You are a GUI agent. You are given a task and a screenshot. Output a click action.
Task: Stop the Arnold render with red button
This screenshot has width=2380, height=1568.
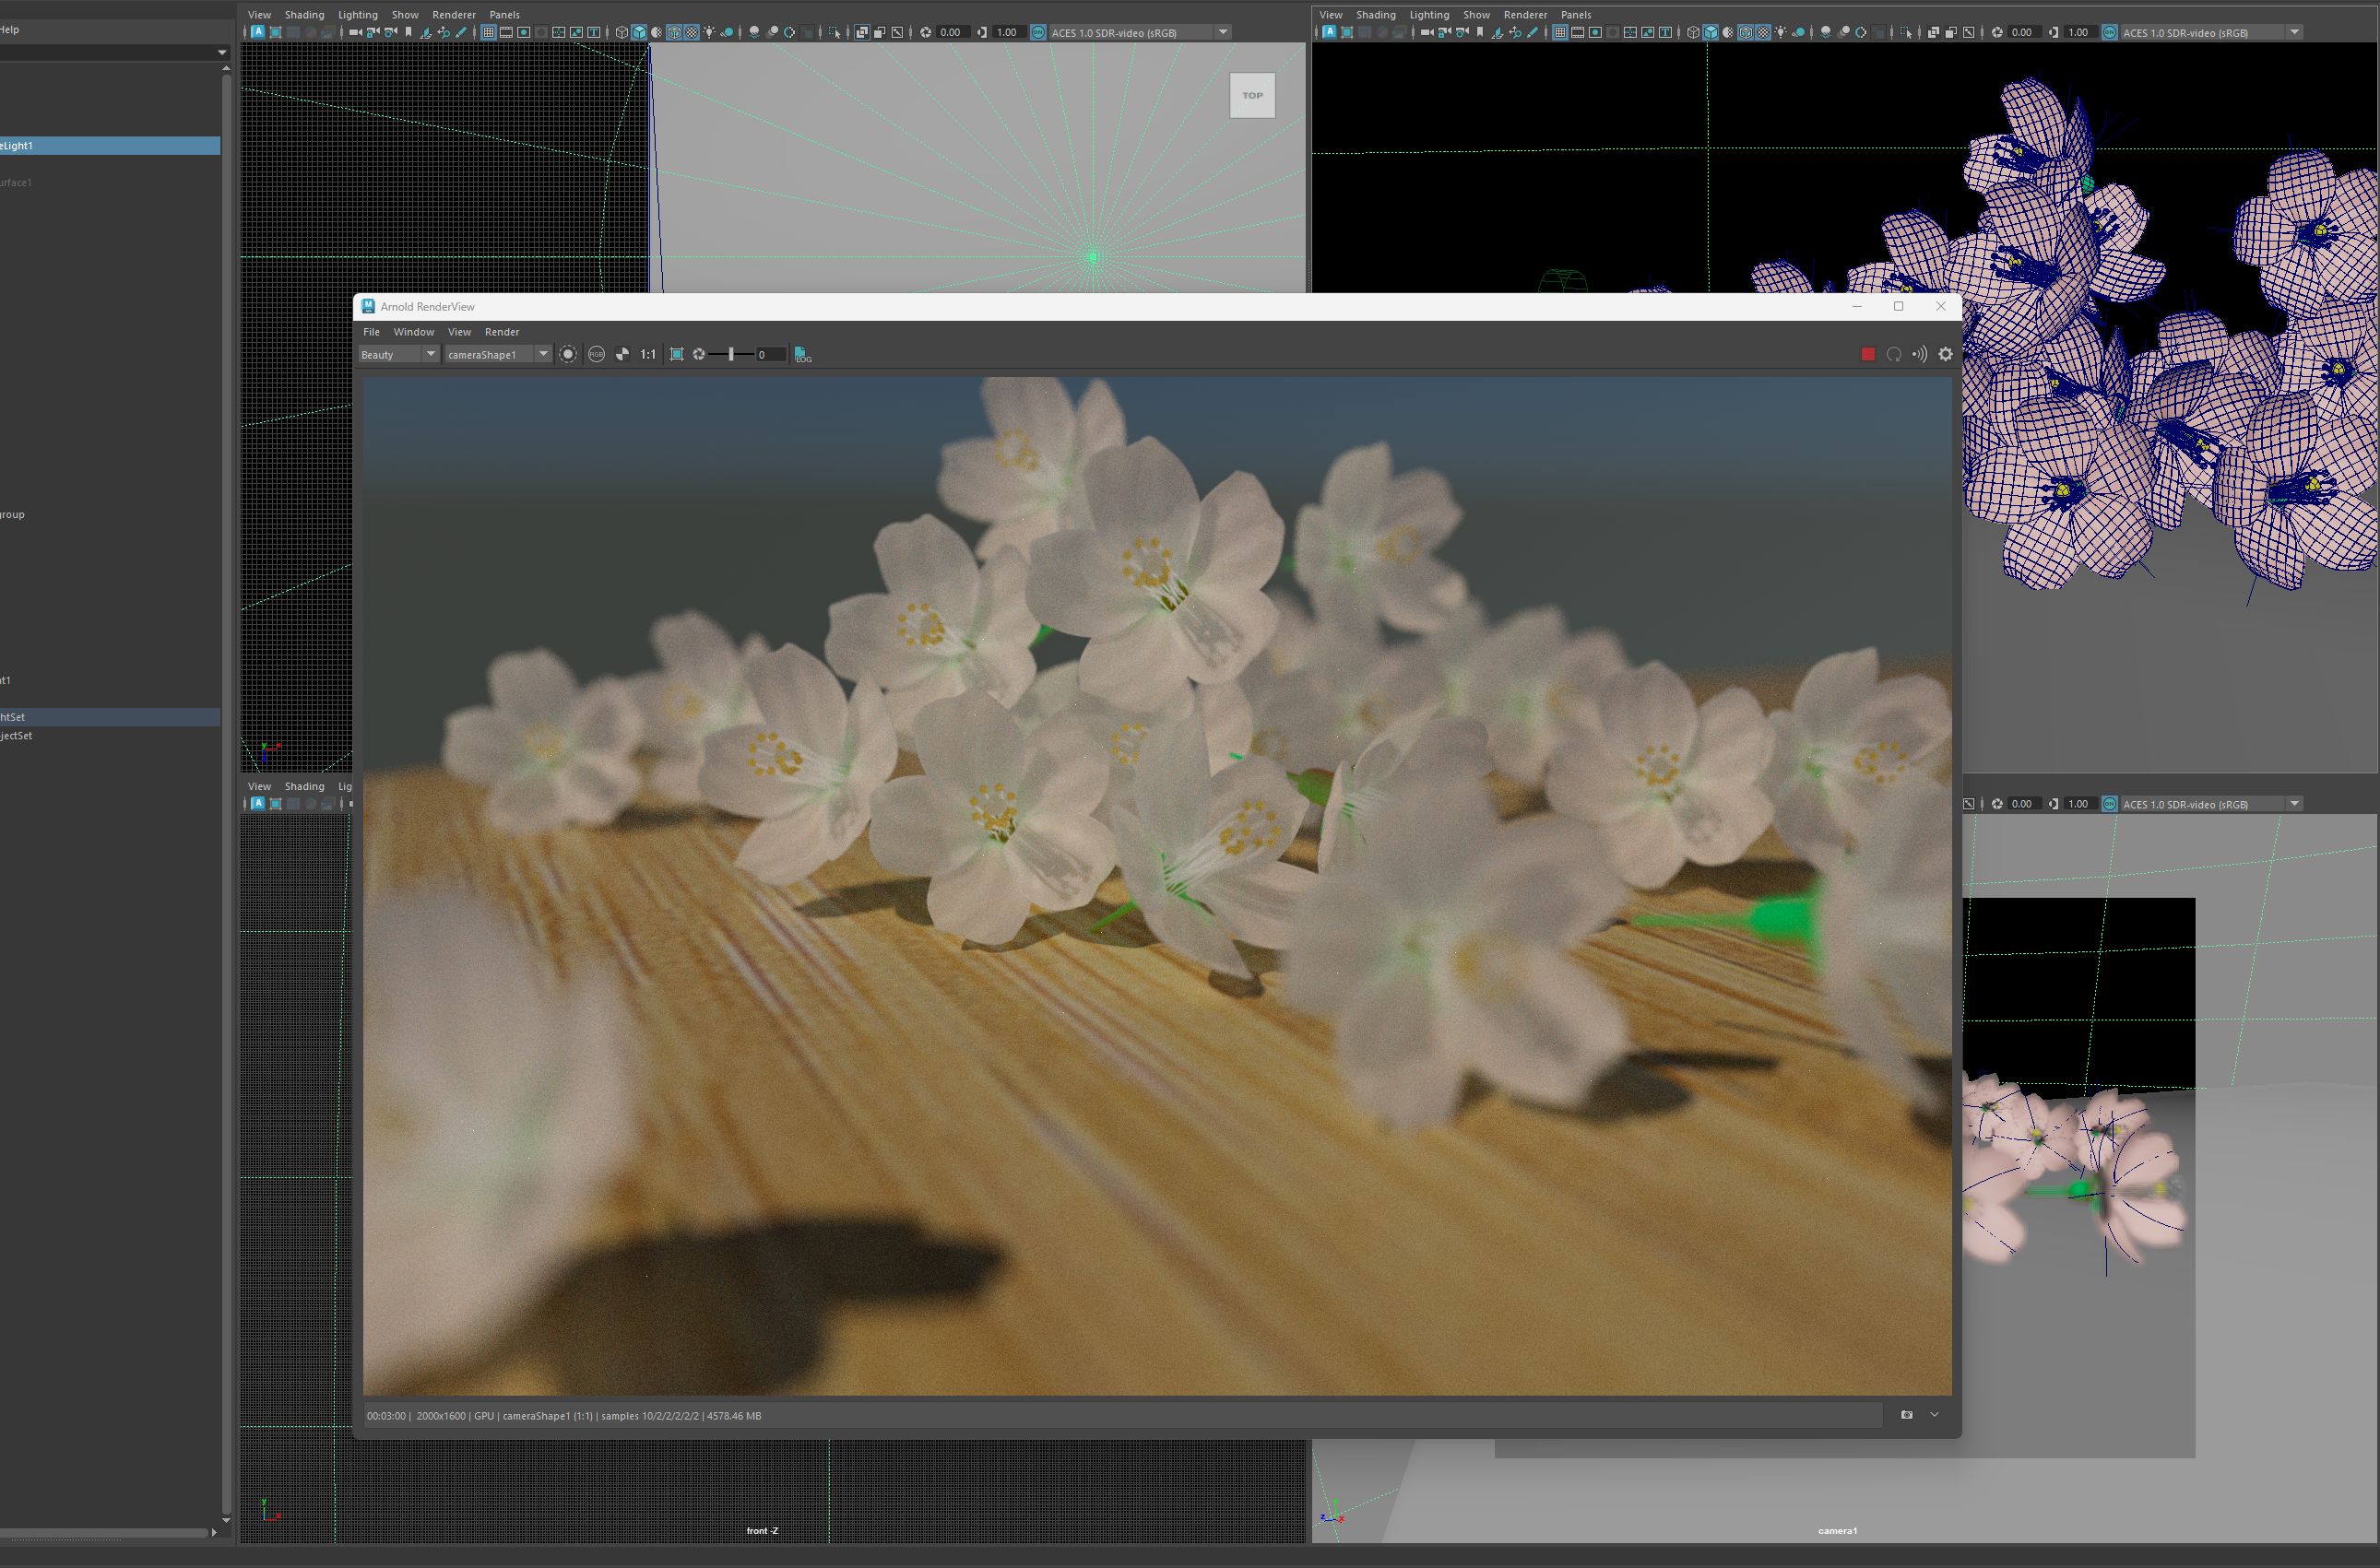[1866, 354]
